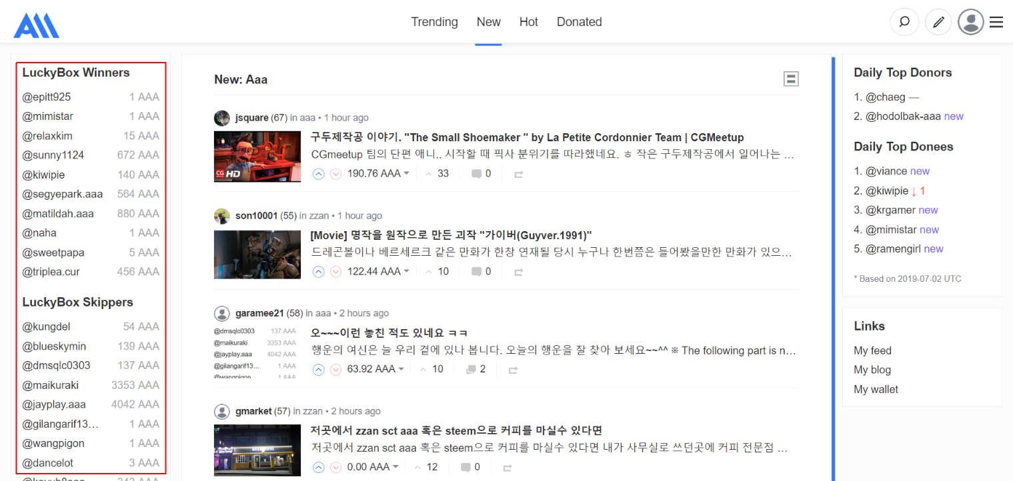Screen dimensions: 1013x481
Task: Click @sunny1124 in LuckyBox Winners
Action: point(53,155)
